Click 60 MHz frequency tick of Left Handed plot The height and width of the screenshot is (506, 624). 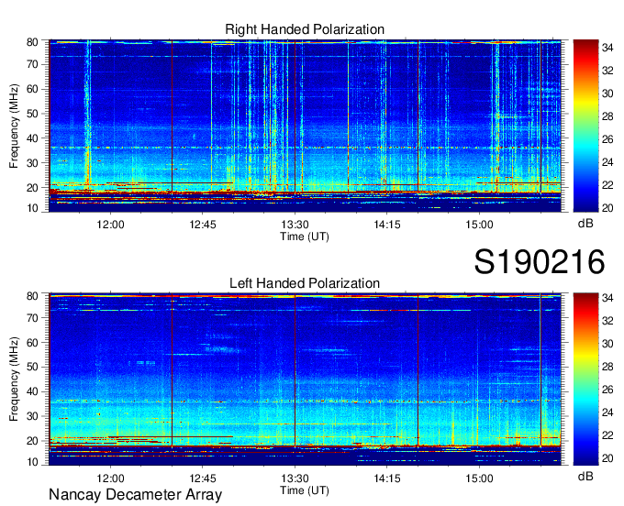pos(32,343)
